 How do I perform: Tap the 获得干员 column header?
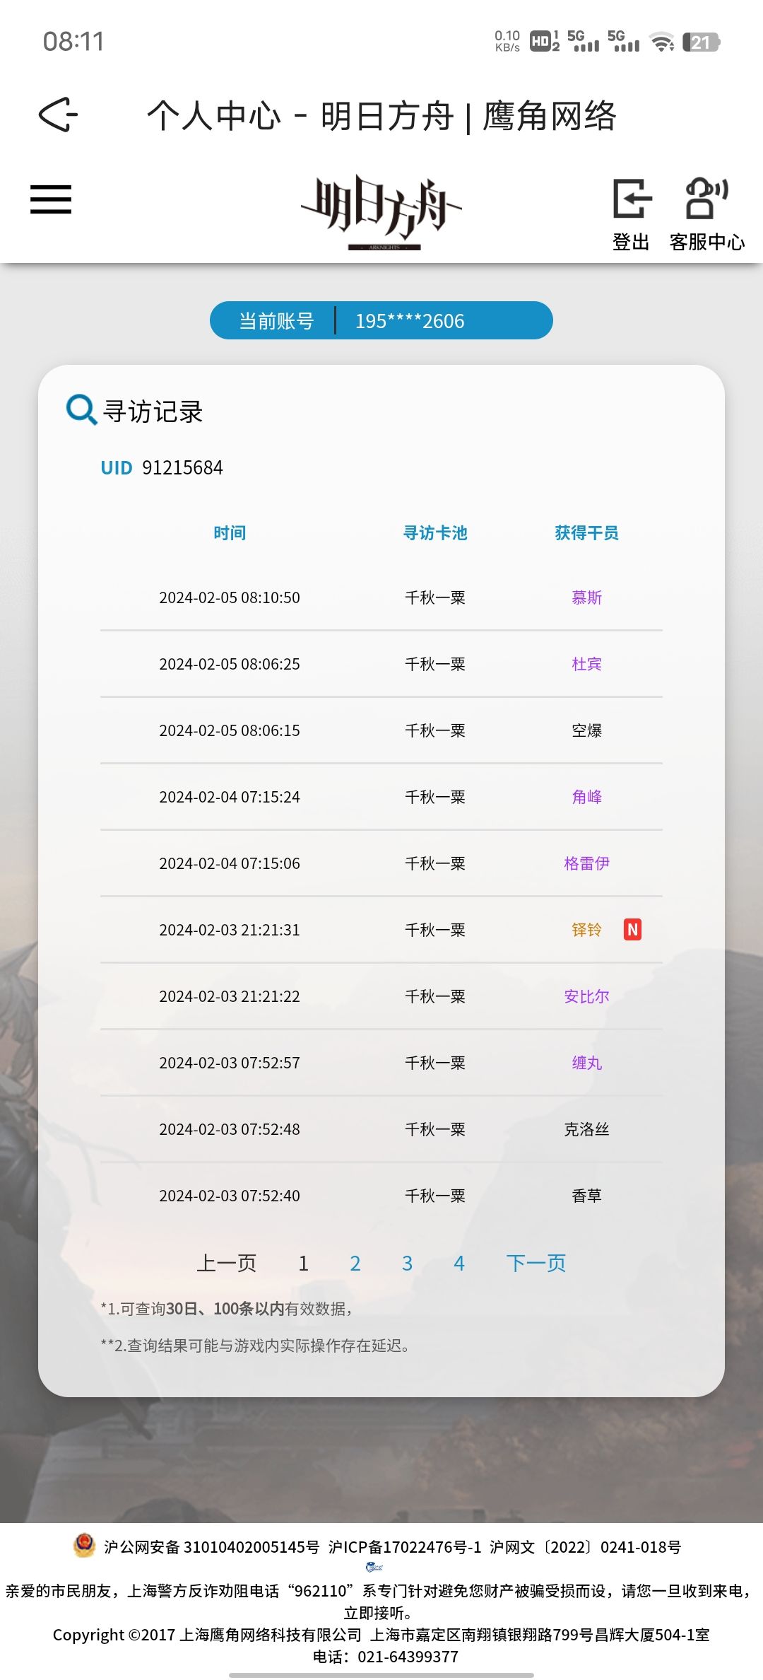(x=586, y=532)
